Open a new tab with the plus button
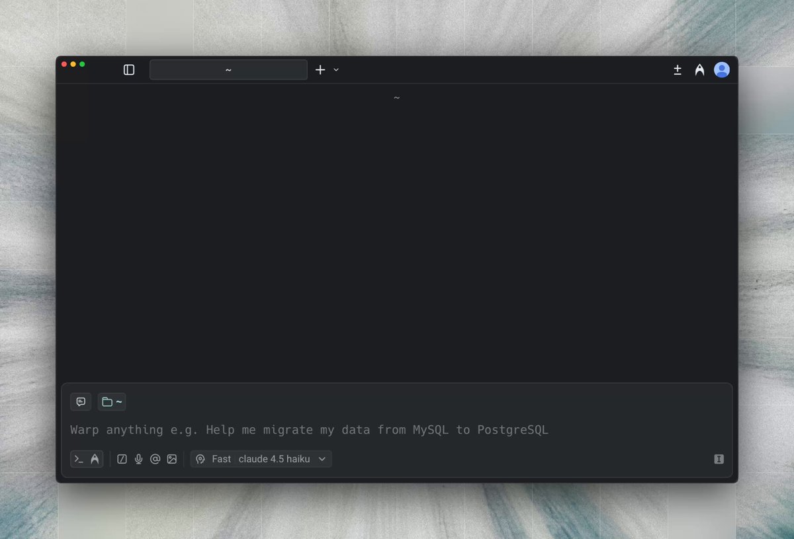Screen dimensions: 794x539 (320, 69)
